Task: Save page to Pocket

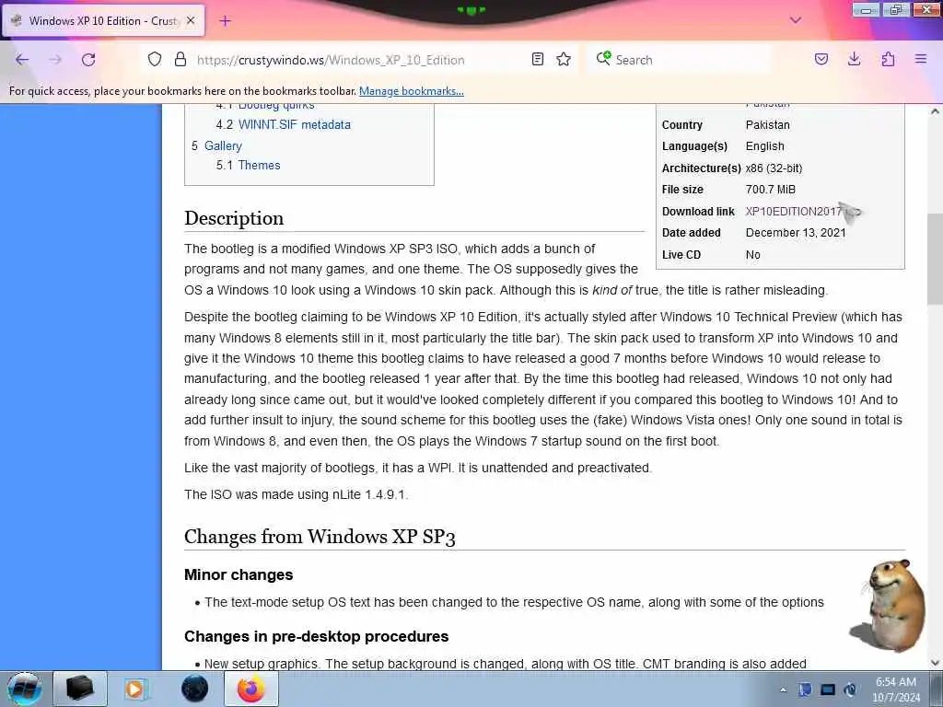Action: coord(821,59)
